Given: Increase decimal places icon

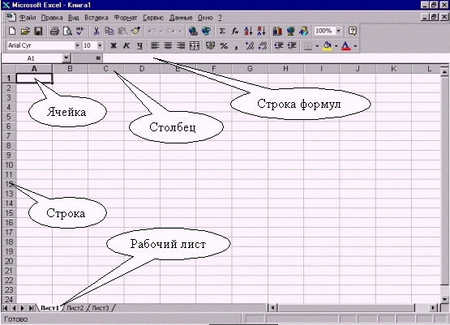Looking at the screenshot, I should pyautogui.click(x=250, y=45).
